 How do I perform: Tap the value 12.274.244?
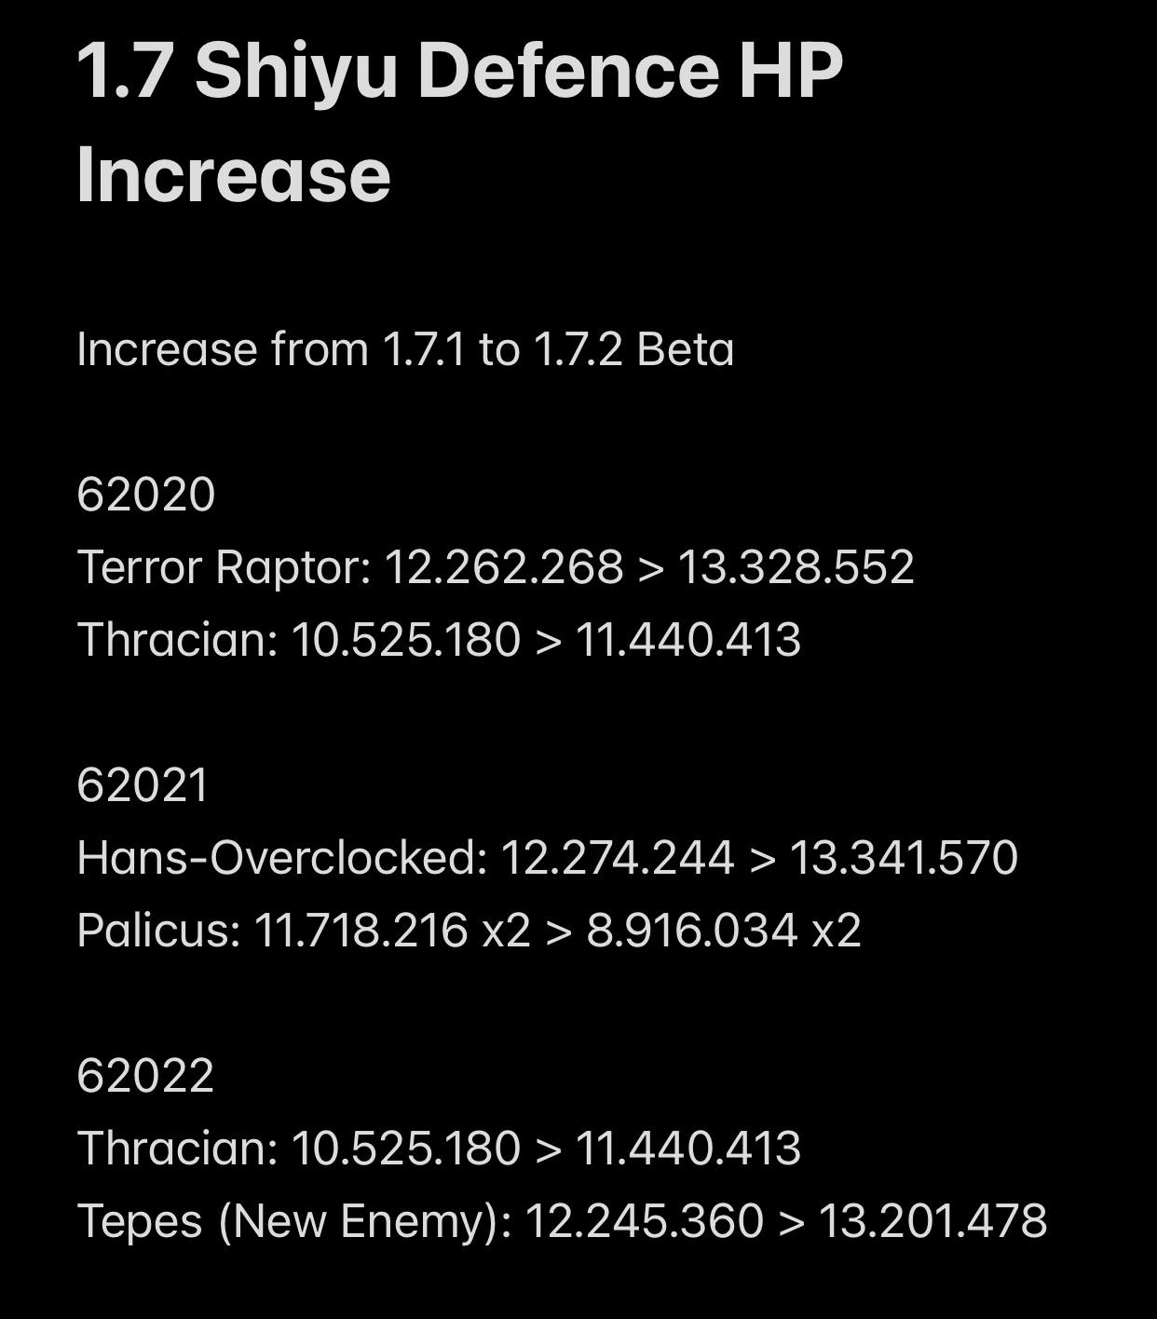[618, 857]
